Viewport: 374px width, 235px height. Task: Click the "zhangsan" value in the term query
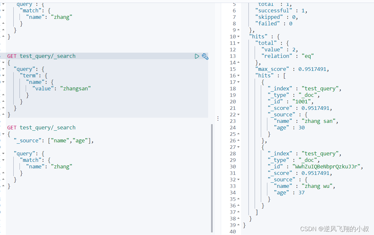click(x=75, y=88)
